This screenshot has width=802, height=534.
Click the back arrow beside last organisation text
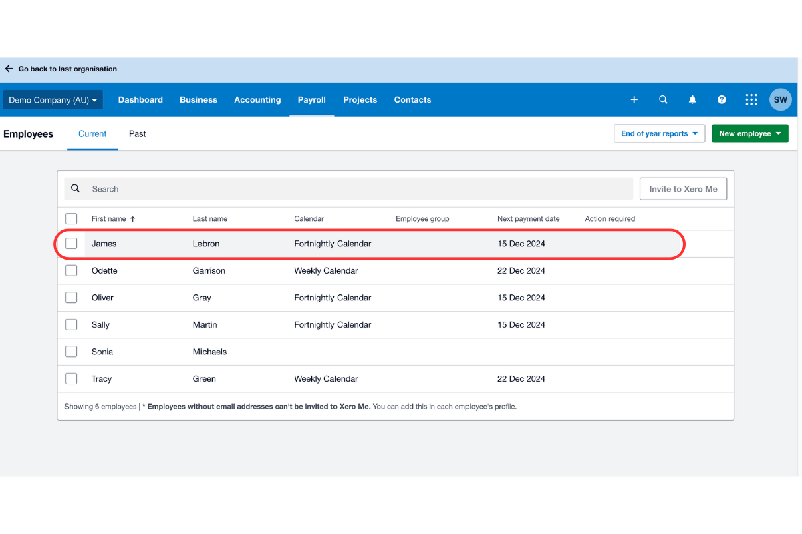click(9, 68)
